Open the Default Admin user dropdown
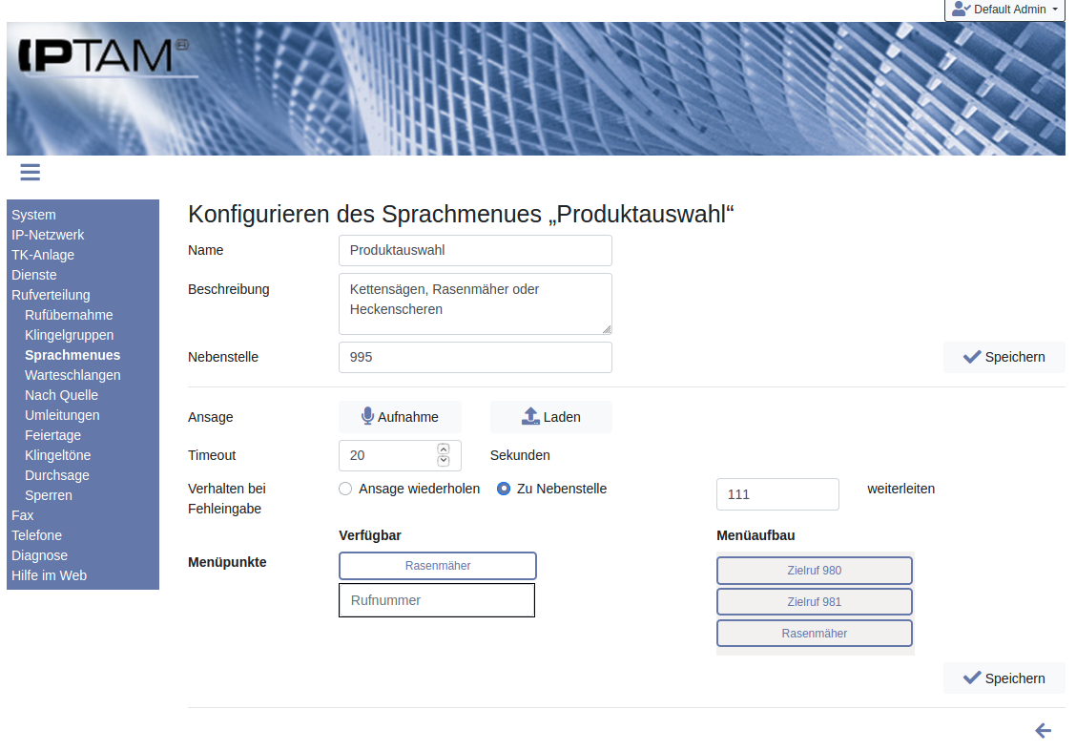1076x751 pixels. pyautogui.click(x=1004, y=10)
